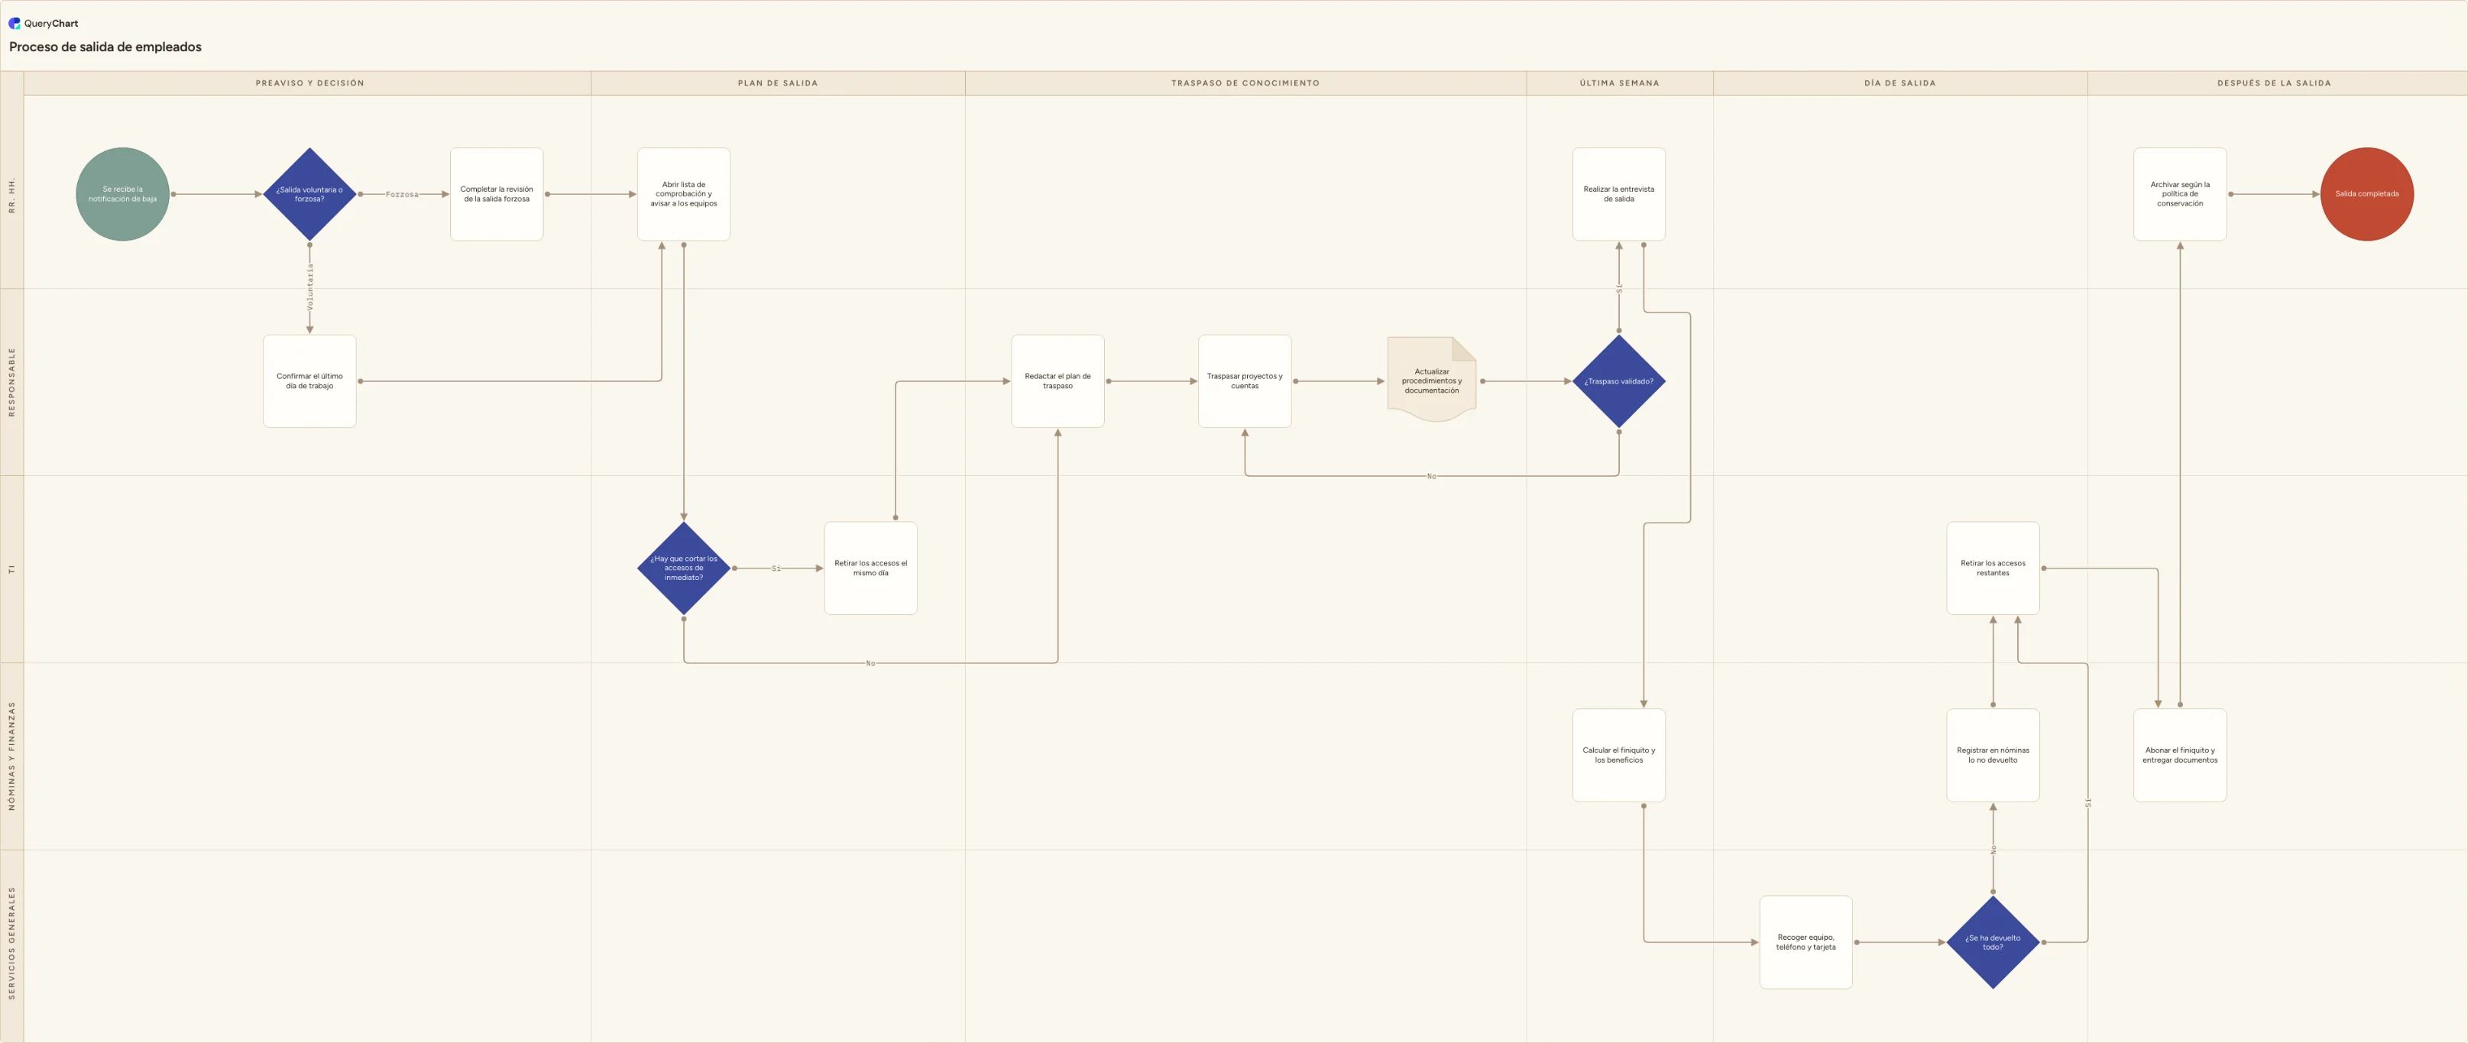Click the 'Recoger equipo, teléfono y tarjeta' box
2468x1043 pixels.
pyautogui.click(x=1805, y=942)
